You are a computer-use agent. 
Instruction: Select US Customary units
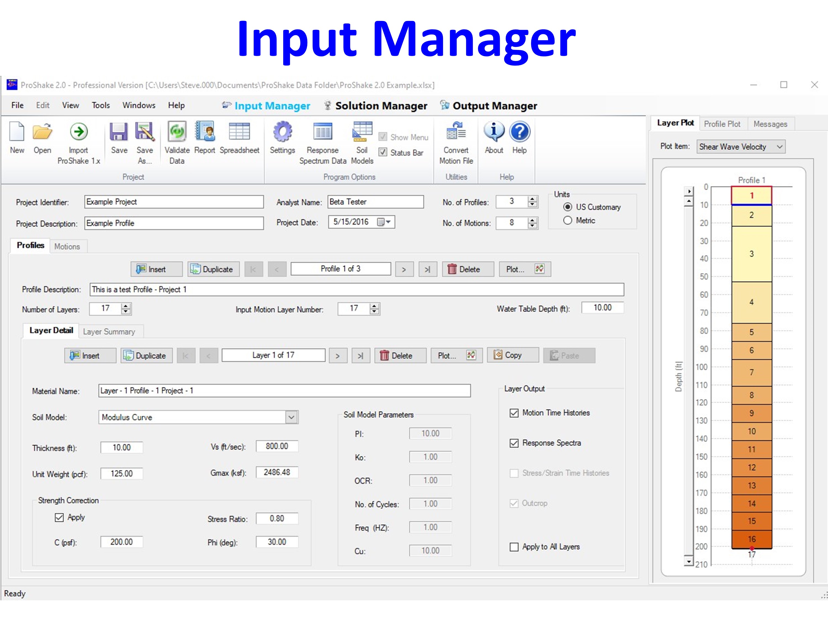click(568, 207)
